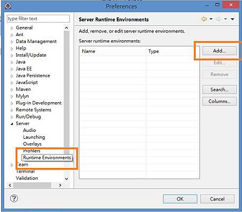This screenshot has height=212, width=242.
Task: Minimize the Preferences window
Action: coord(207,6)
